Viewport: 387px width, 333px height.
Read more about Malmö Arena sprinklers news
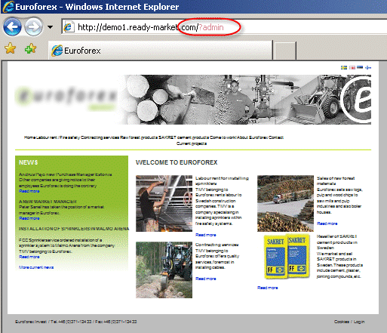coord(29,257)
